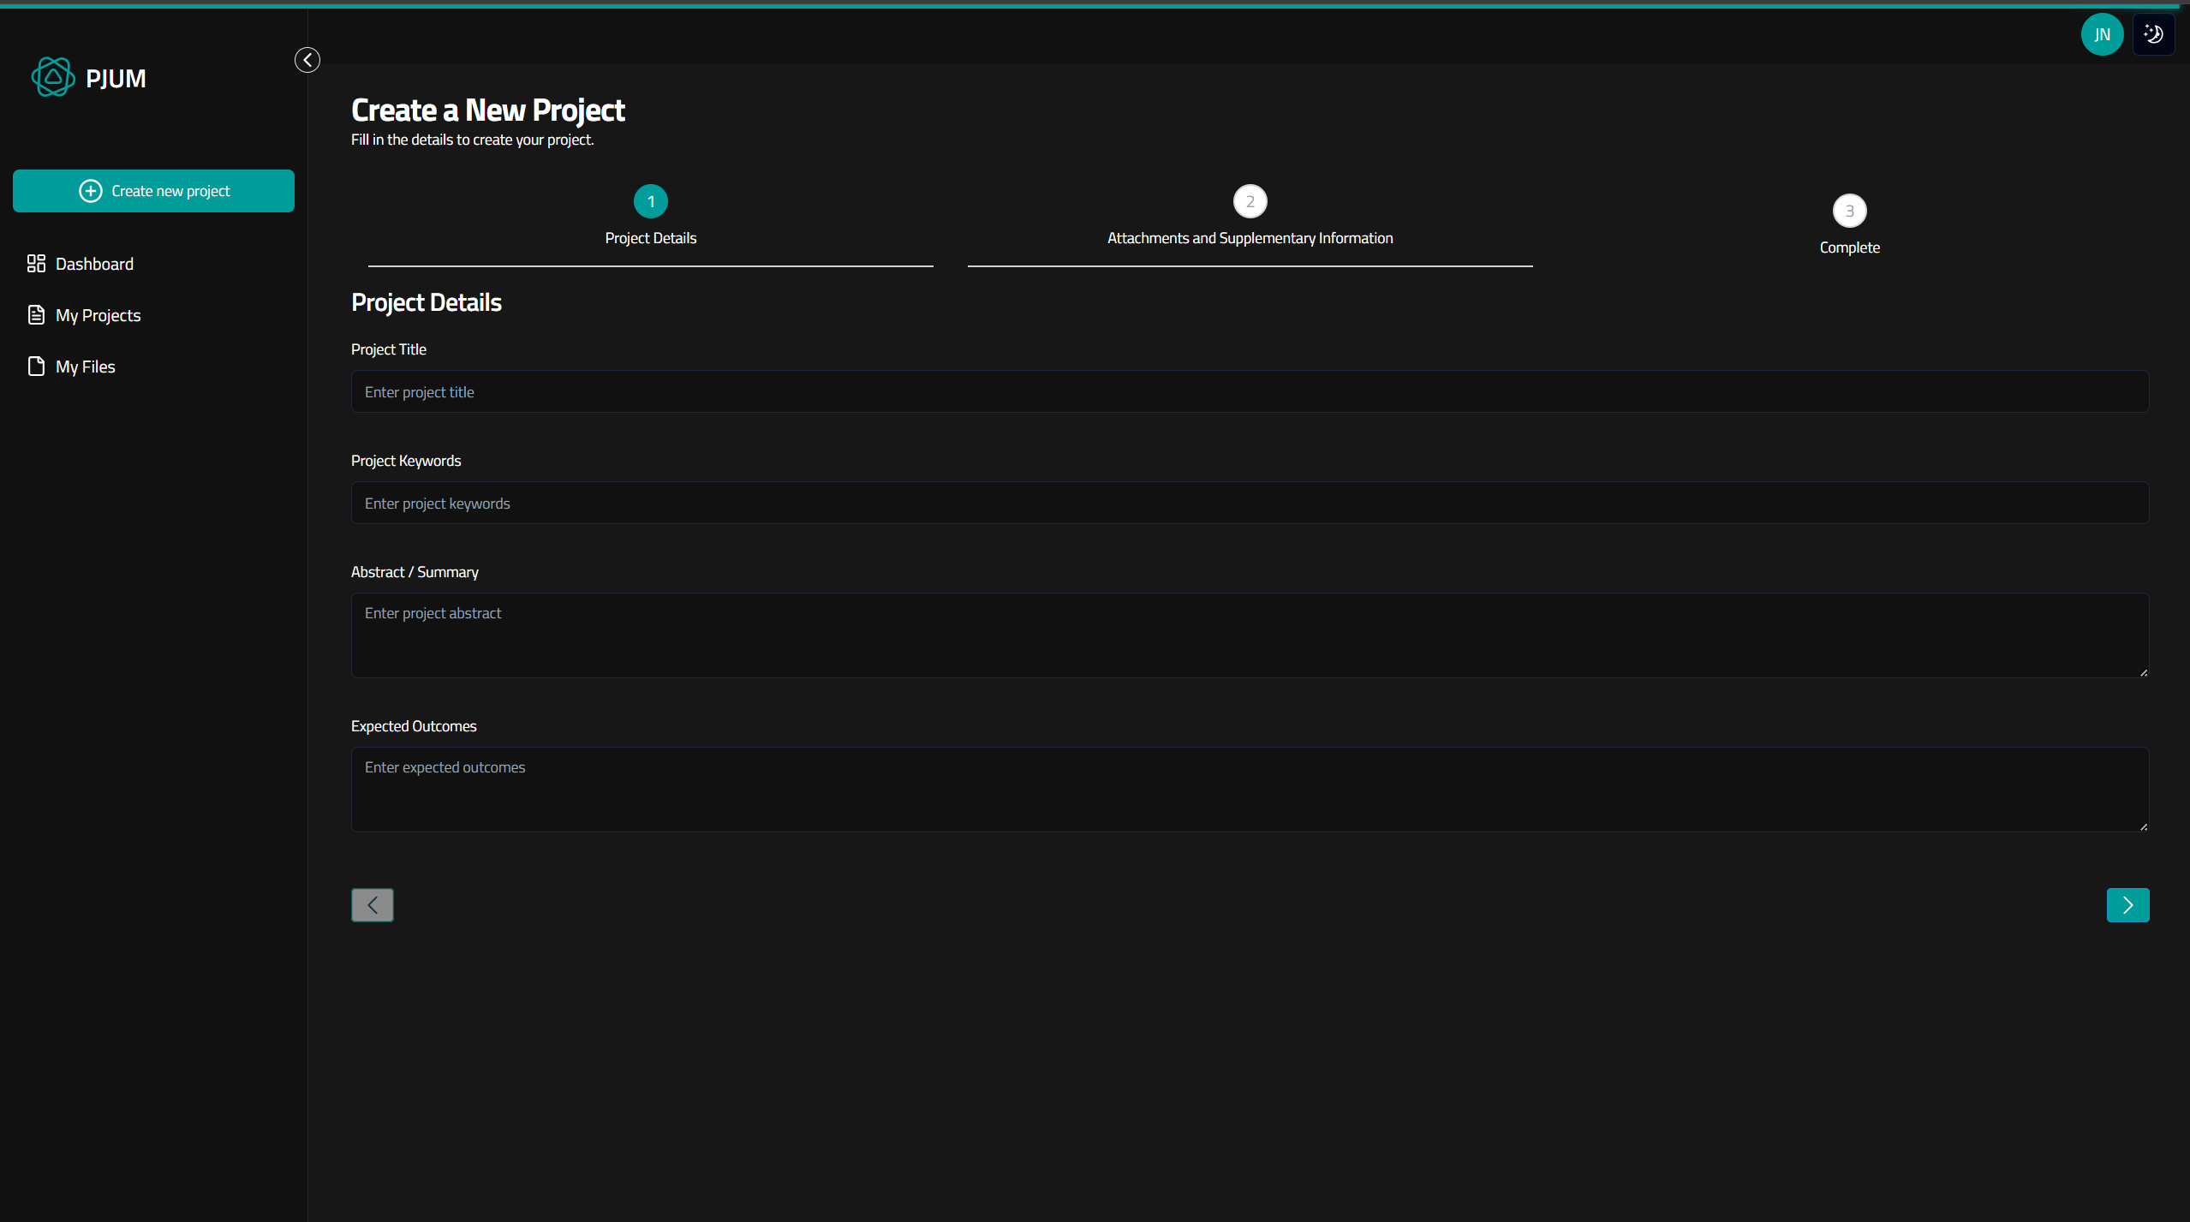Viewport: 2190px width, 1222px height.
Task: Click the Expected Outcomes field label
Action: (x=414, y=726)
